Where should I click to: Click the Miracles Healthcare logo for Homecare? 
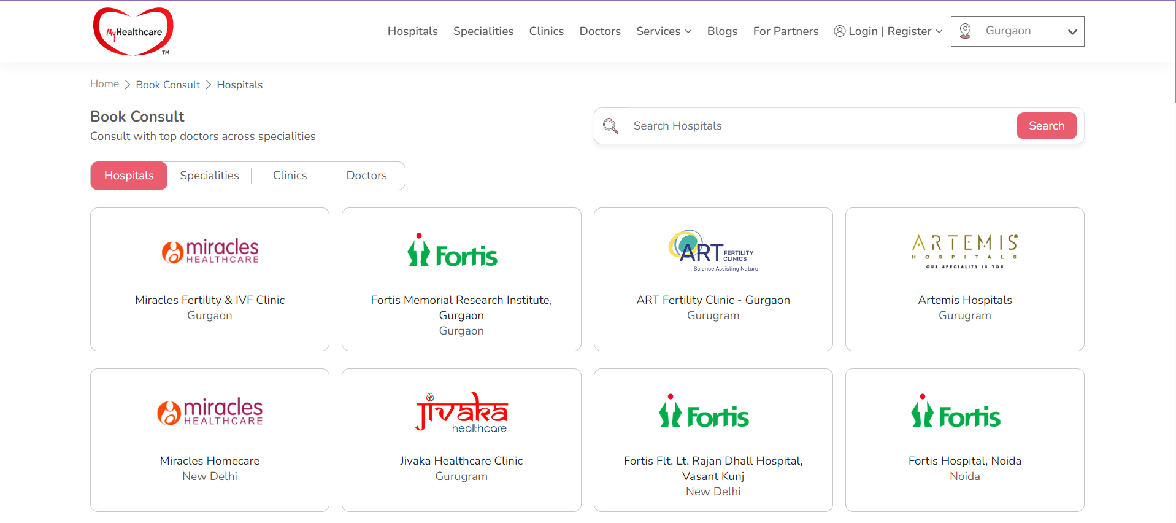(210, 412)
